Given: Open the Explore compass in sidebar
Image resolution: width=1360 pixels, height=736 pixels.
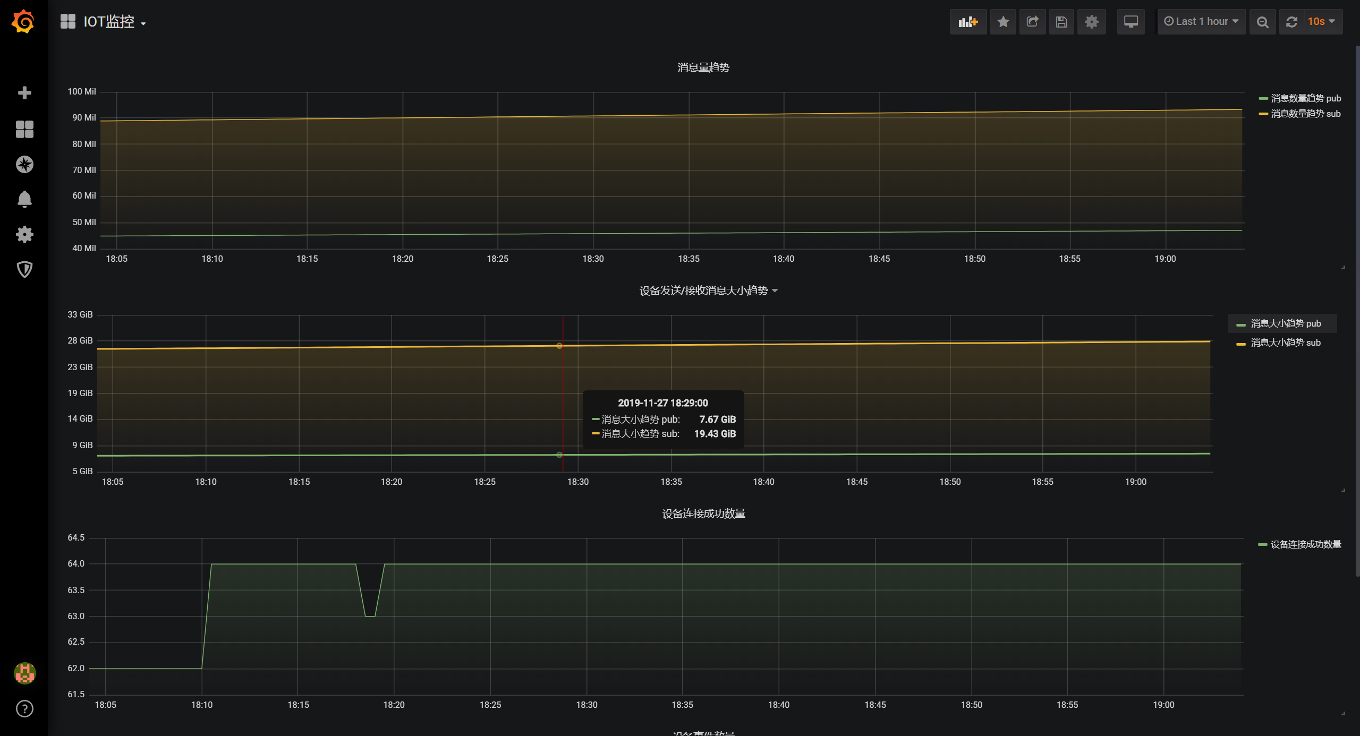Looking at the screenshot, I should (x=24, y=164).
